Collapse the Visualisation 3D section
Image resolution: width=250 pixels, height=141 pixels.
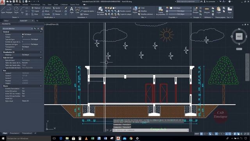pyautogui.click(x=41, y=52)
